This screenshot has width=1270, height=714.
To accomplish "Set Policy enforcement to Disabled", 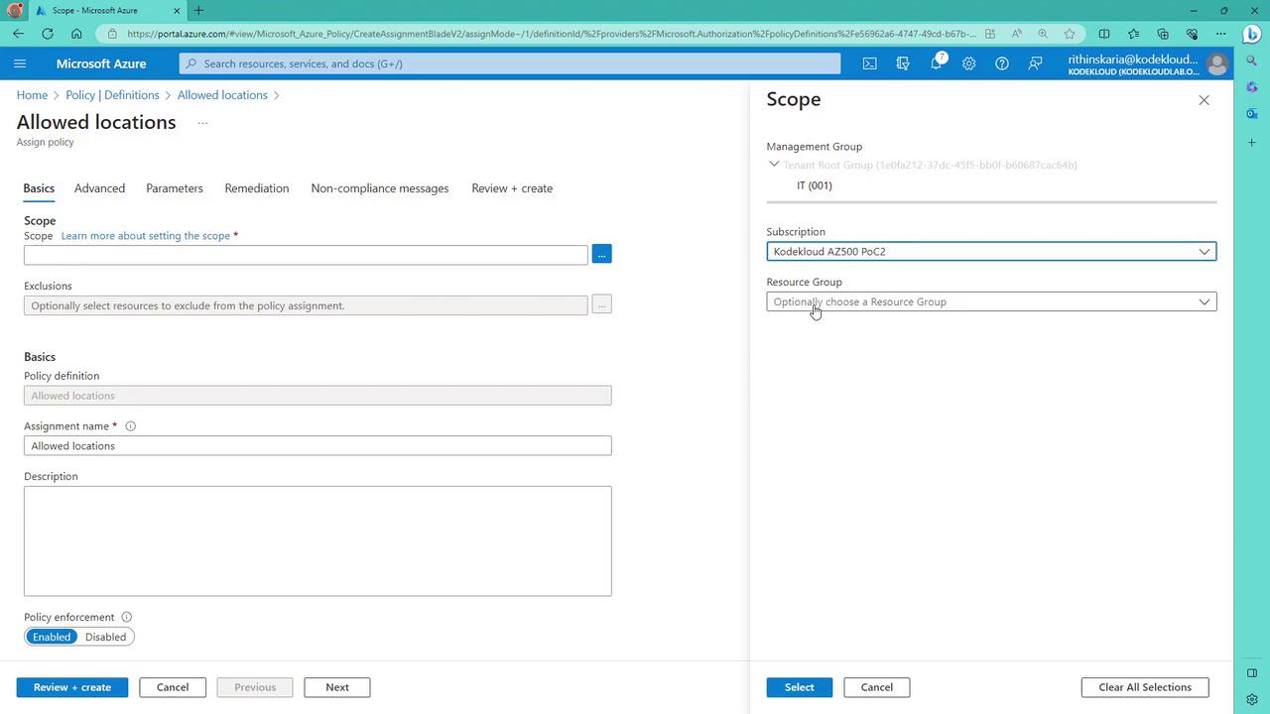I will coord(105,637).
